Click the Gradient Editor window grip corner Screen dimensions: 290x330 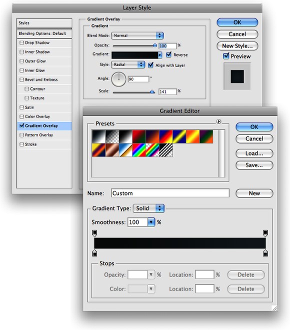274,308
